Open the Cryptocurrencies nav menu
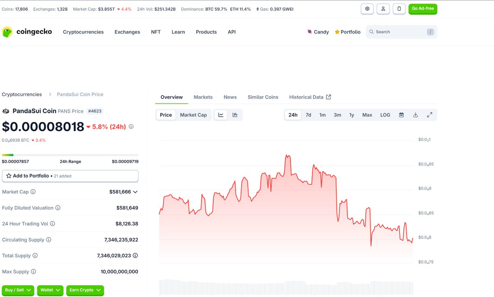Image resolution: width=494 pixels, height=297 pixels. (83, 32)
